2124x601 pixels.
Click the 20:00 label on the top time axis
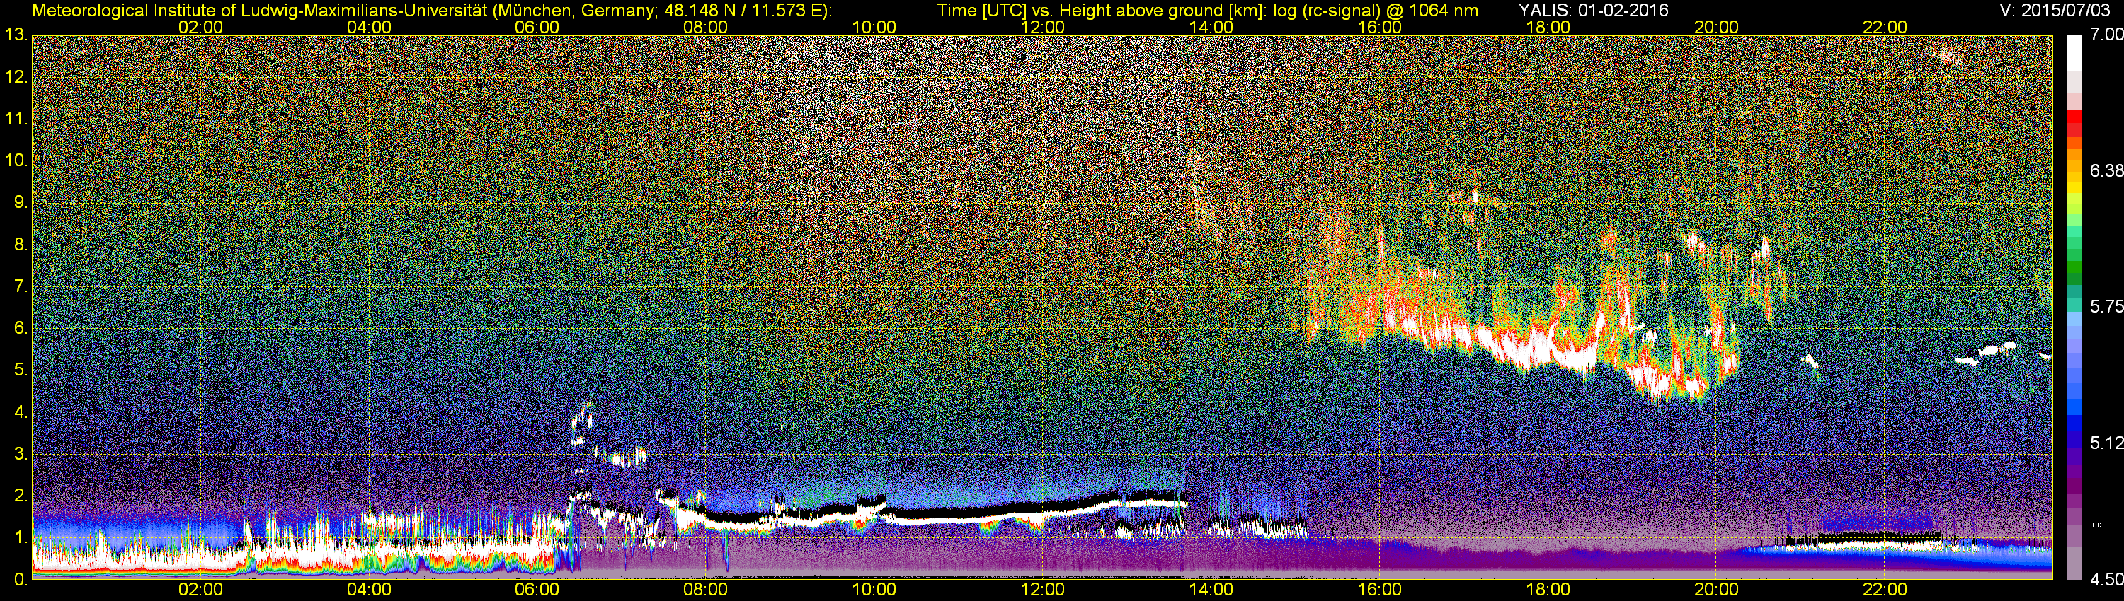click(1716, 27)
